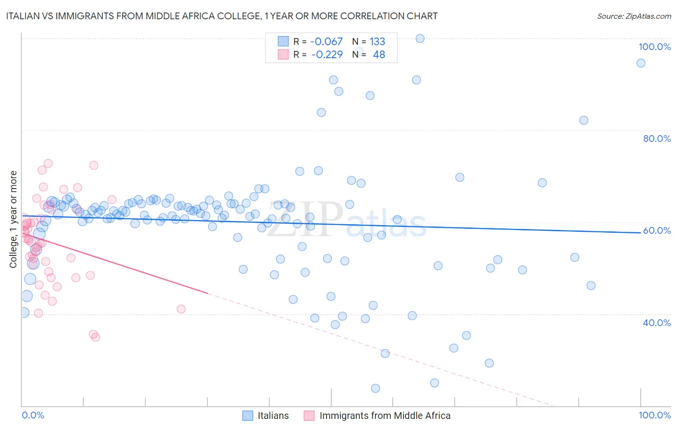This screenshot has height=429, width=677.
Task: Click the blue Italians legend swatch
Action: (247, 416)
